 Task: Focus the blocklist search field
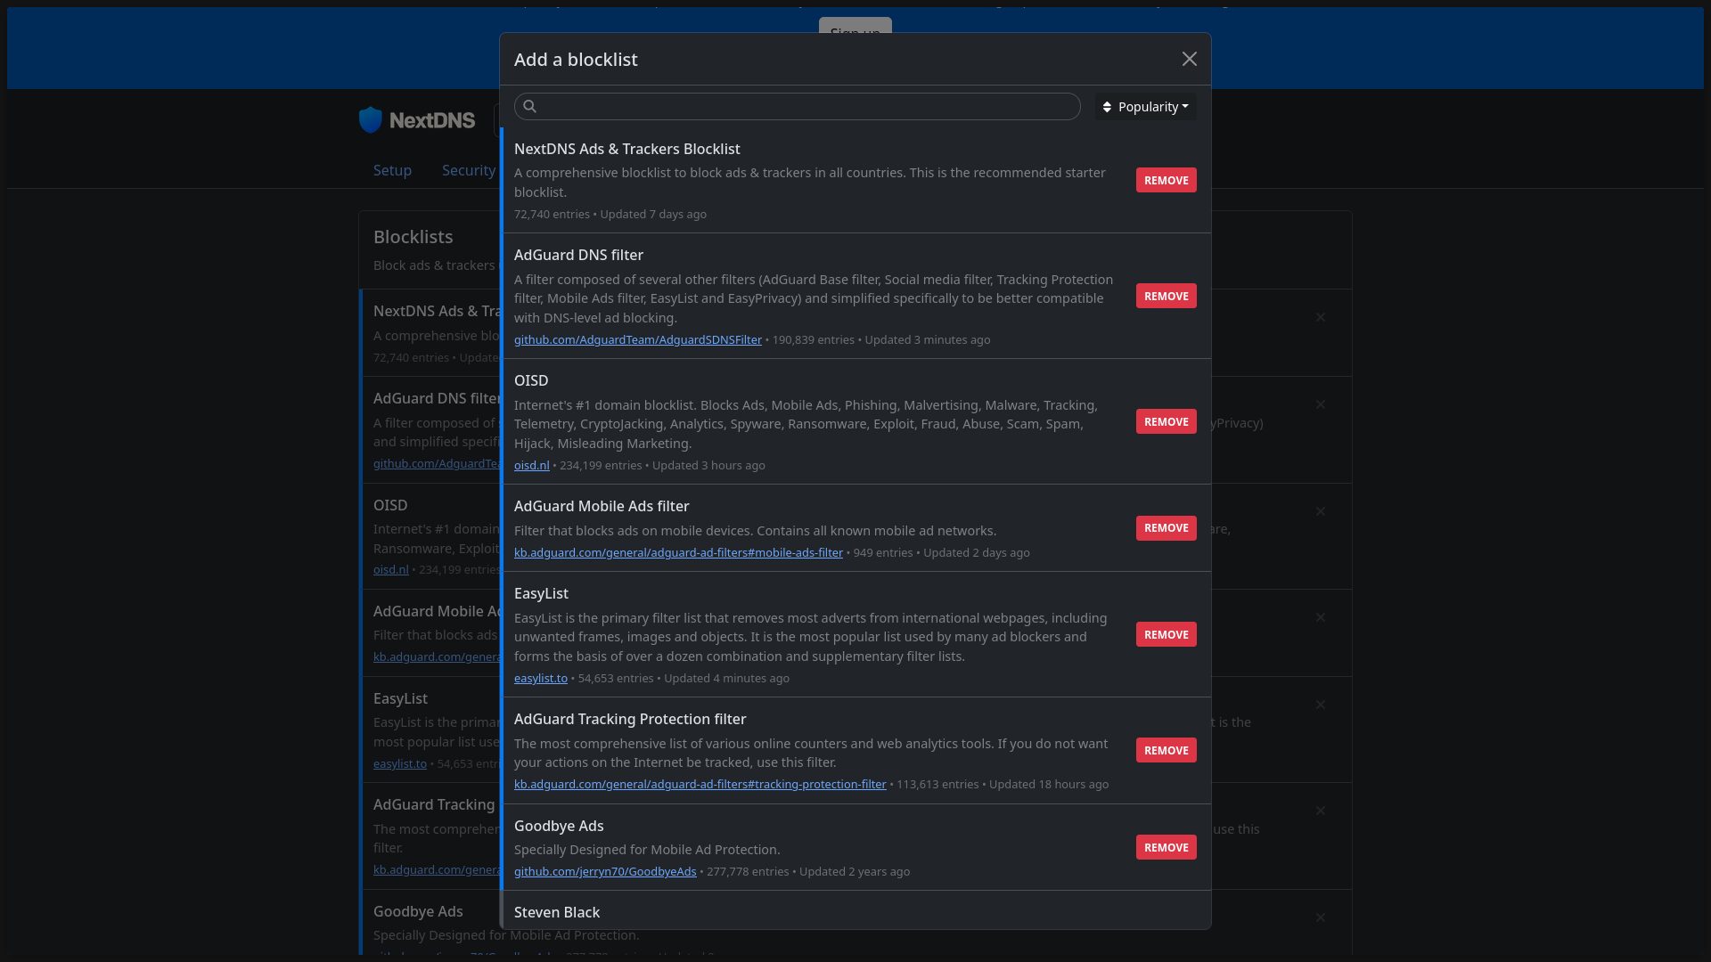(797, 107)
